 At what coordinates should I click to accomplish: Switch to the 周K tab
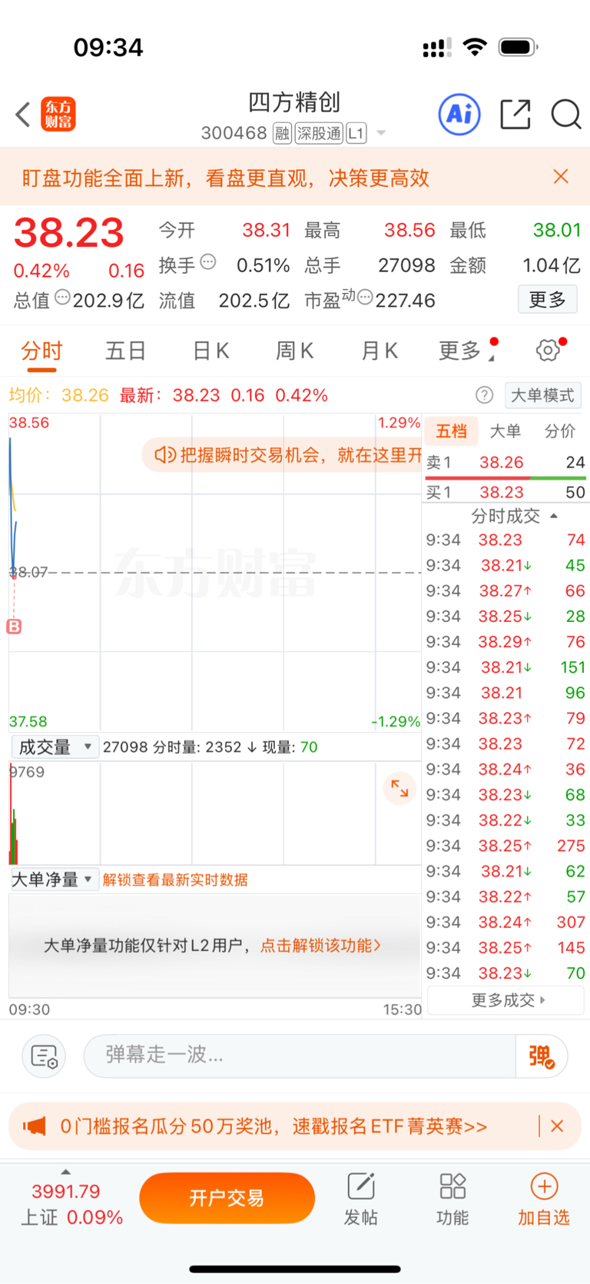tap(294, 351)
